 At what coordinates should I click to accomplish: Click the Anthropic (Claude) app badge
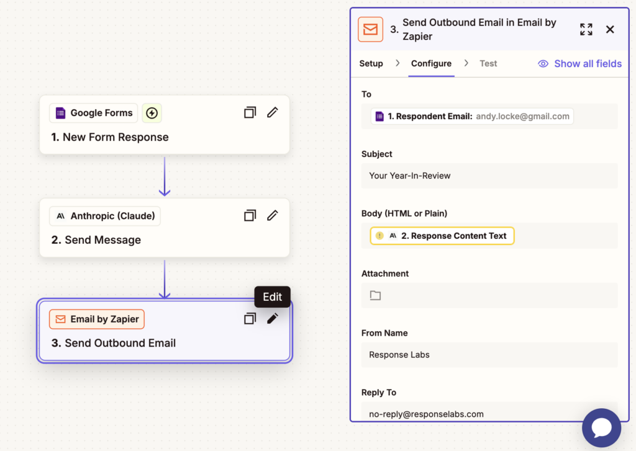tap(104, 216)
